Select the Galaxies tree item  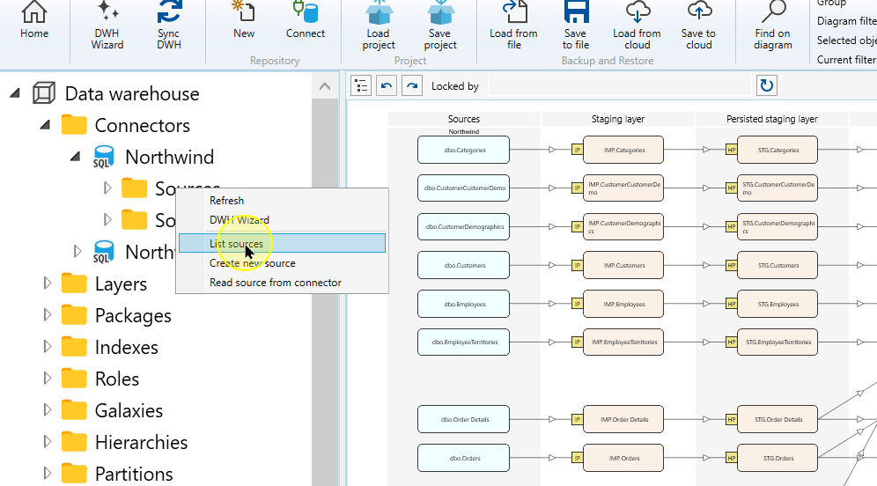pyautogui.click(x=129, y=410)
